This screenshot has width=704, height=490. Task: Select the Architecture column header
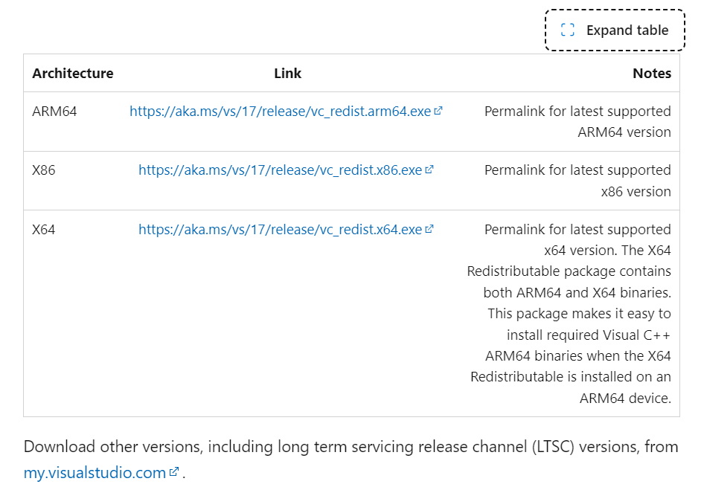coord(73,73)
